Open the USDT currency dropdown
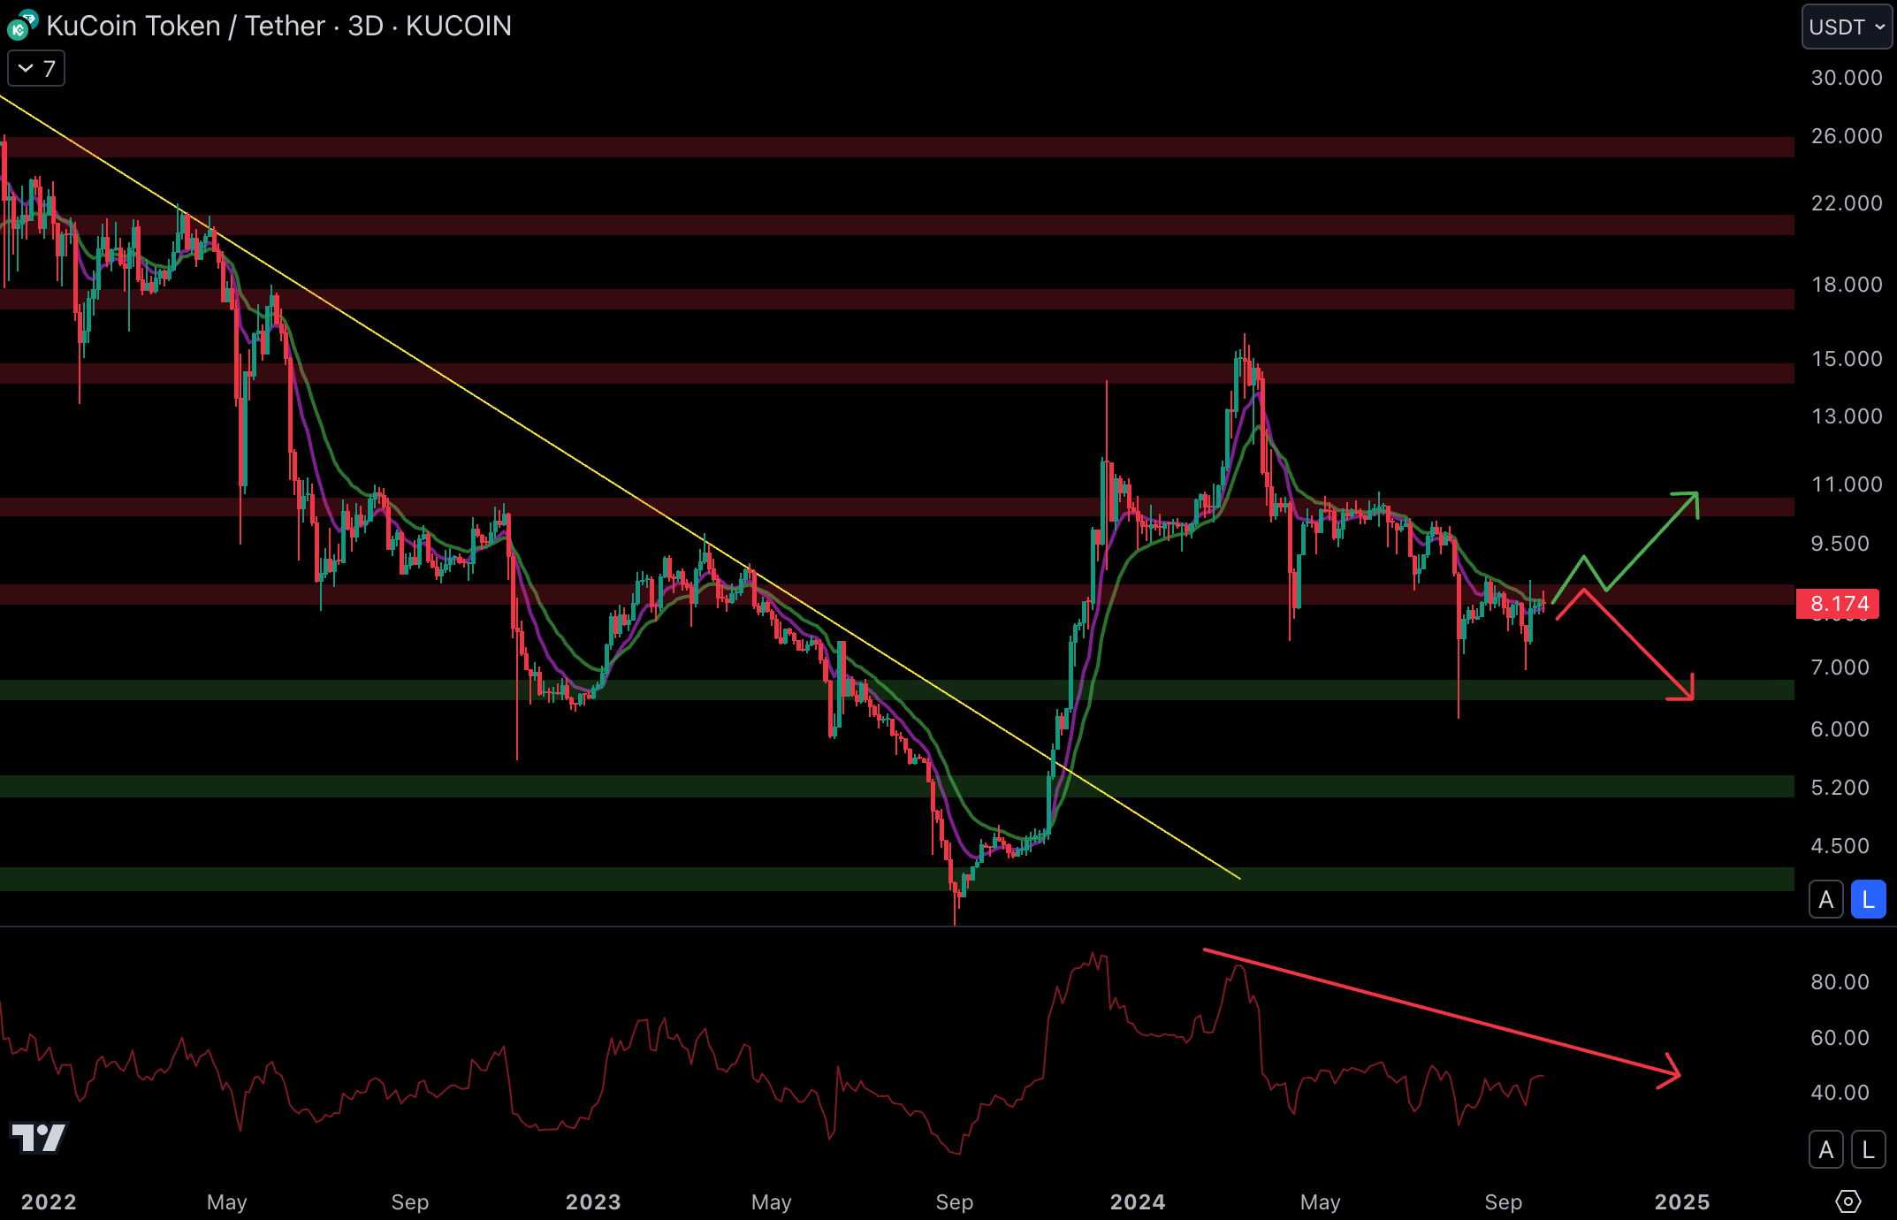 coord(1847,27)
